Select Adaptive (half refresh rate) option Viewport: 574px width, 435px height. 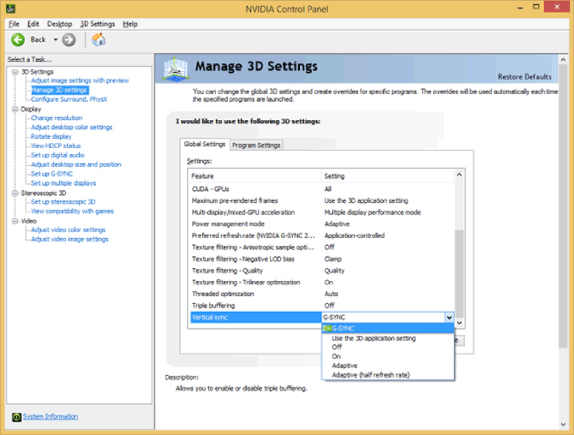coord(371,375)
